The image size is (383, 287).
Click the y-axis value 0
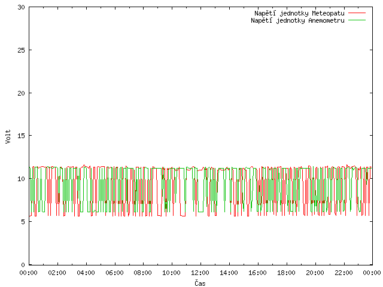(x=23, y=265)
